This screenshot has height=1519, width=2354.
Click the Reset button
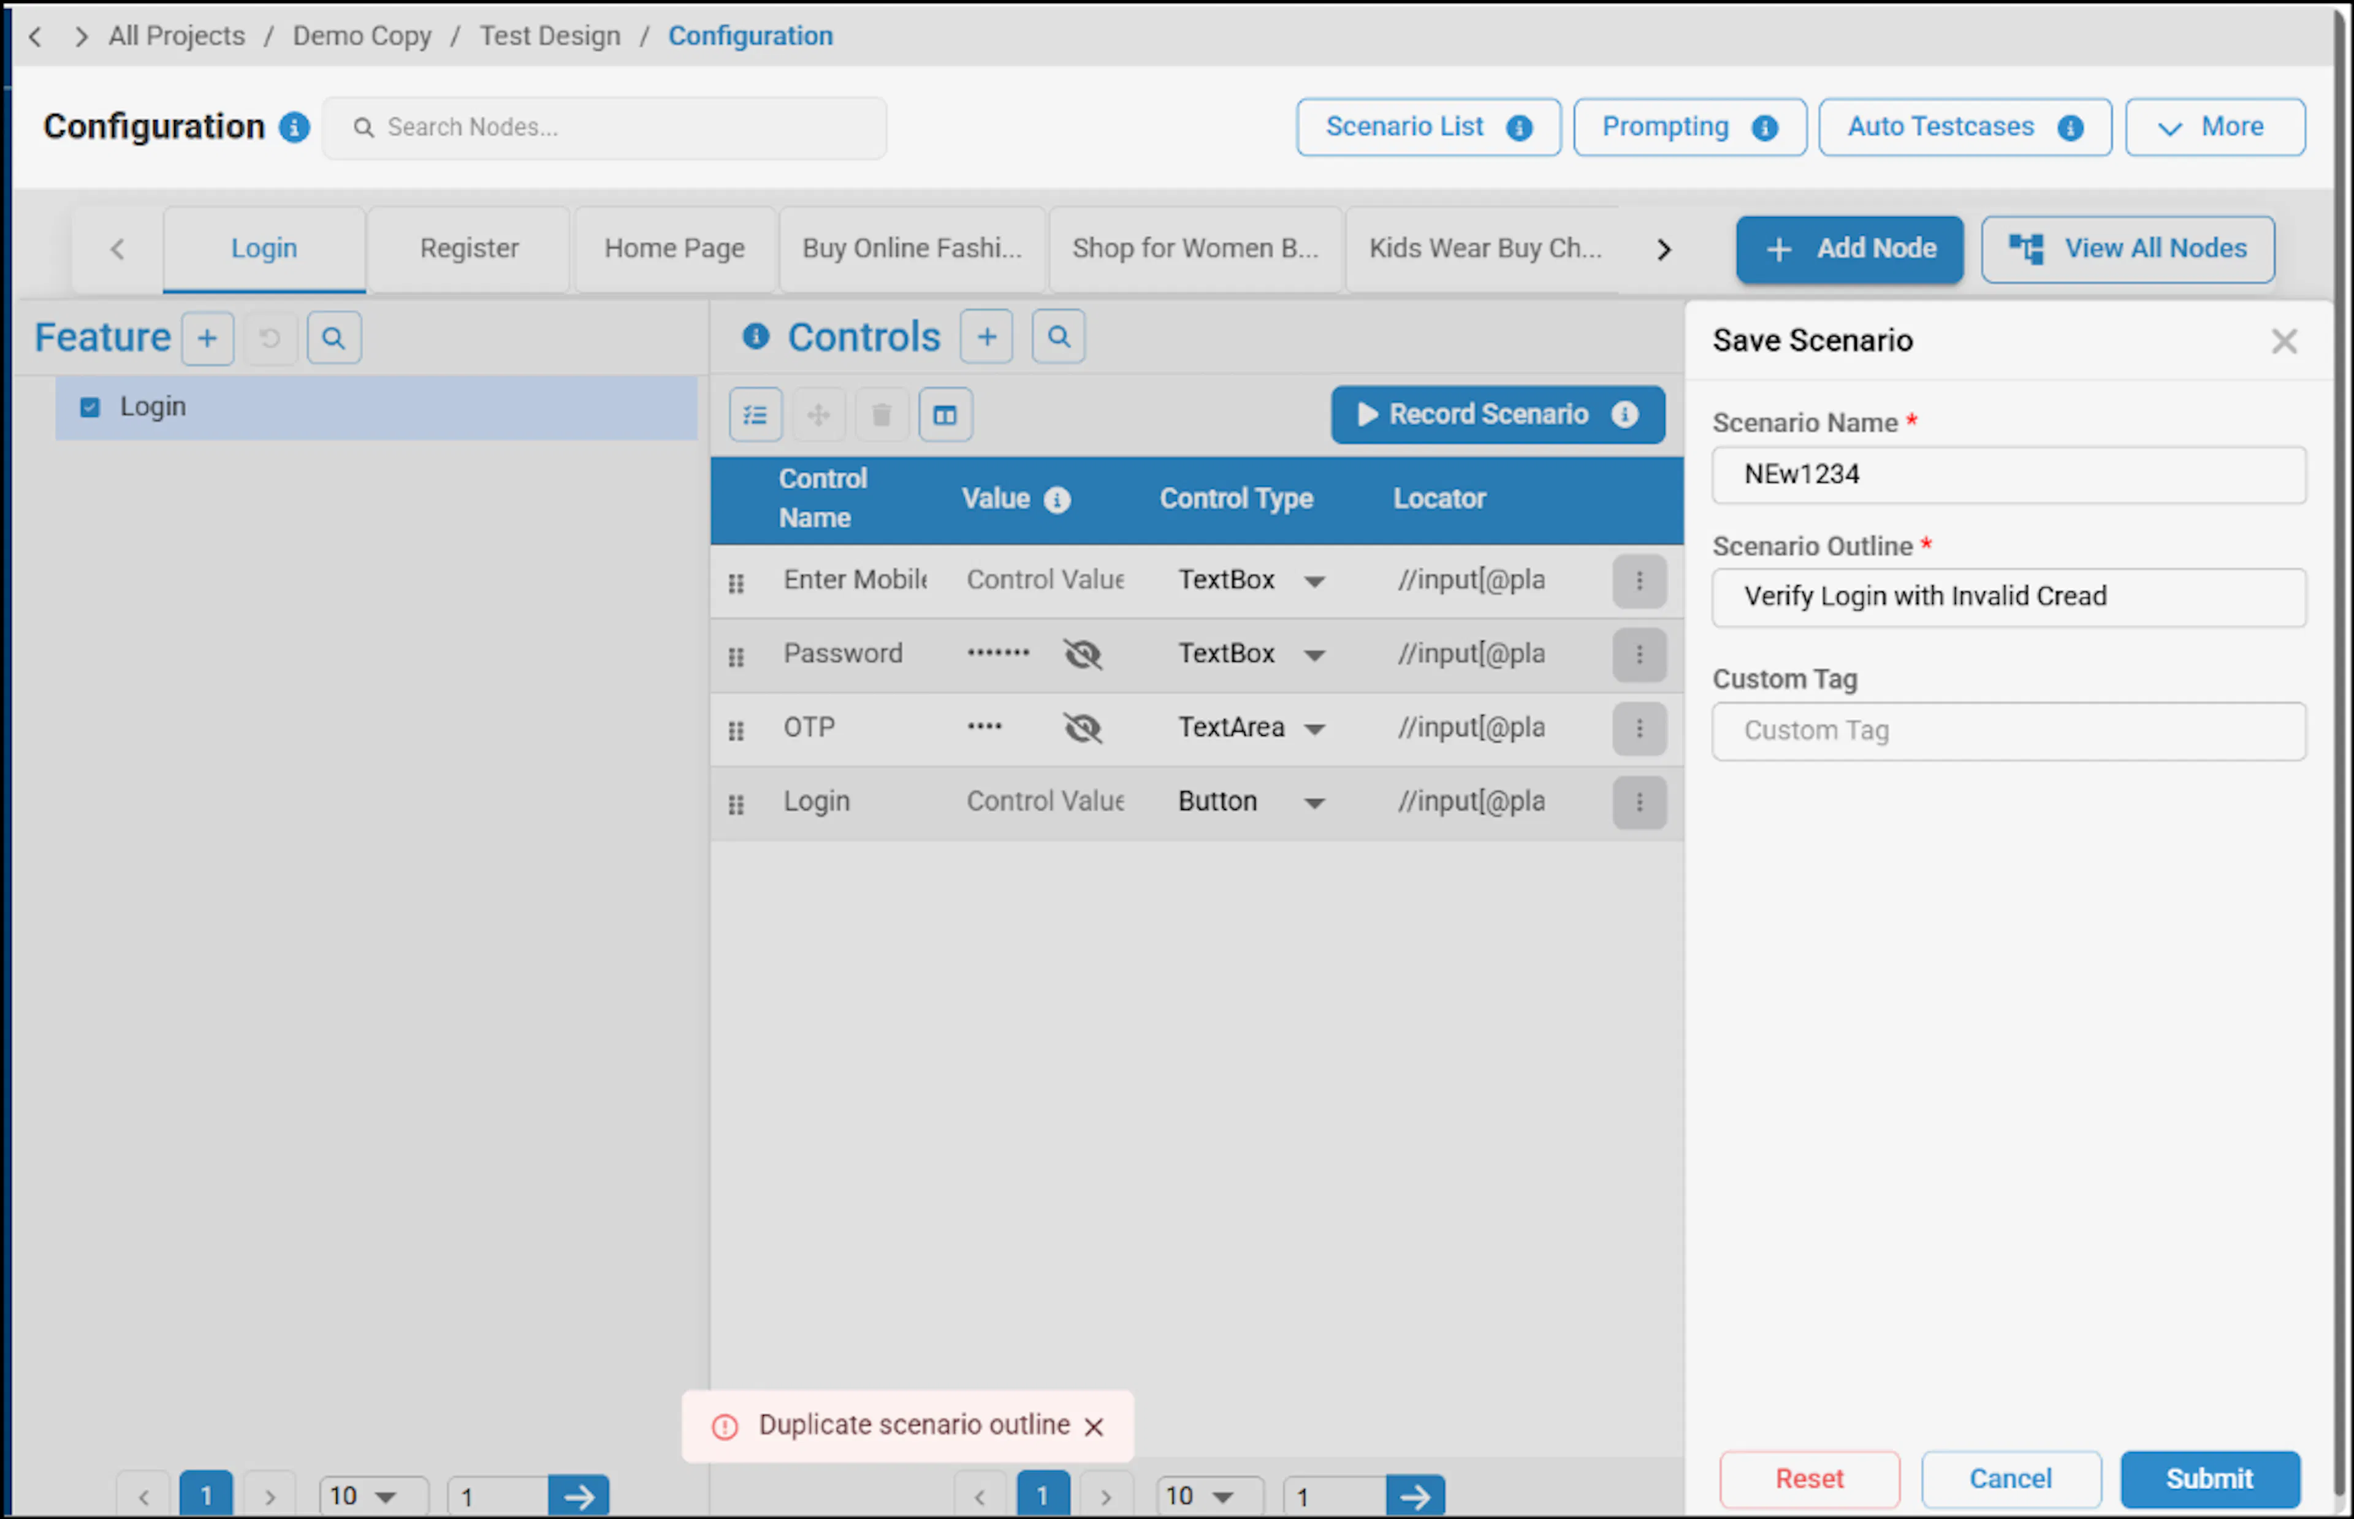coord(1810,1479)
